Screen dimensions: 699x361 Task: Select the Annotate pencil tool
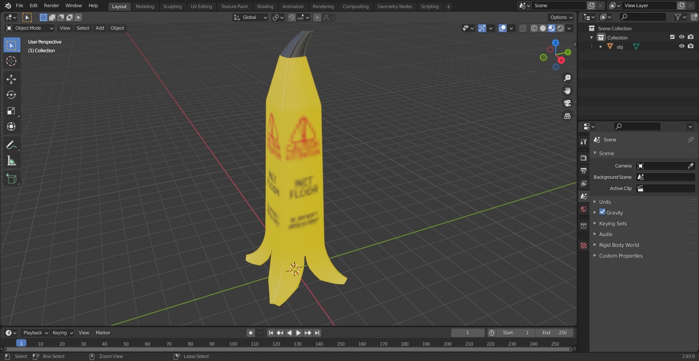(x=11, y=145)
